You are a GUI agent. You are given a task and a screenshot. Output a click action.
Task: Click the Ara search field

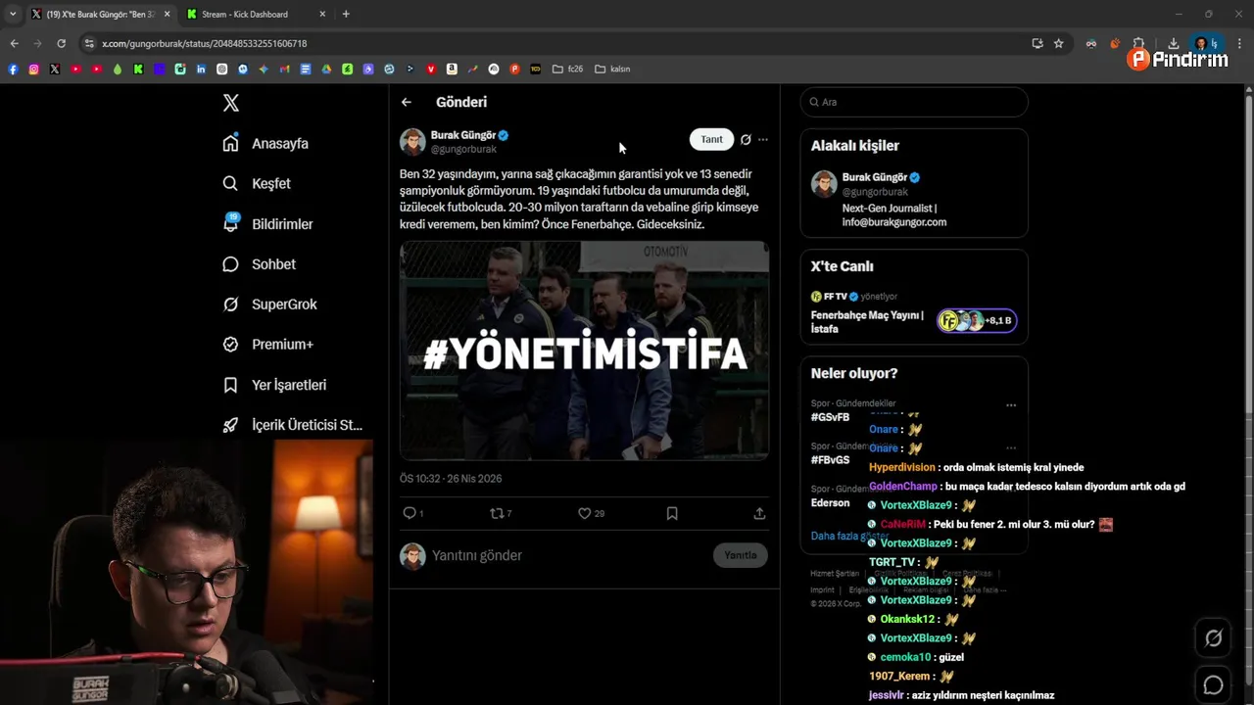click(914, 102)
